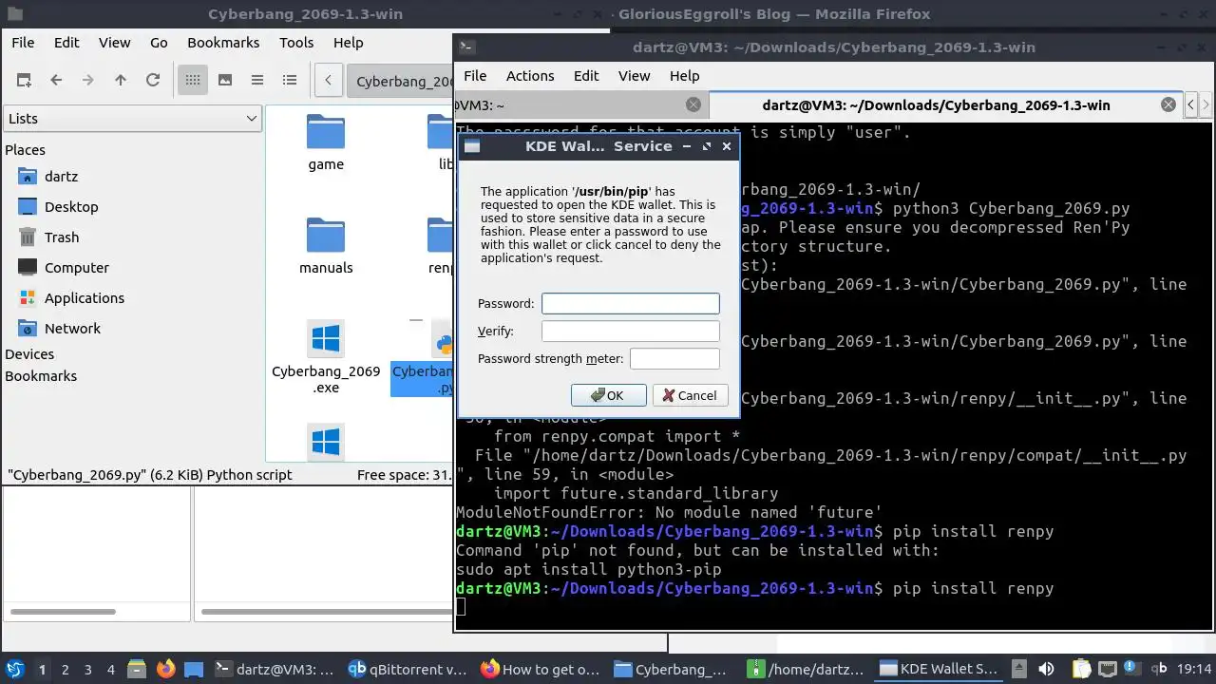Switch to icon view mode in file manager
Screen dimensions: 1216x684
click(x=193, y=80)
